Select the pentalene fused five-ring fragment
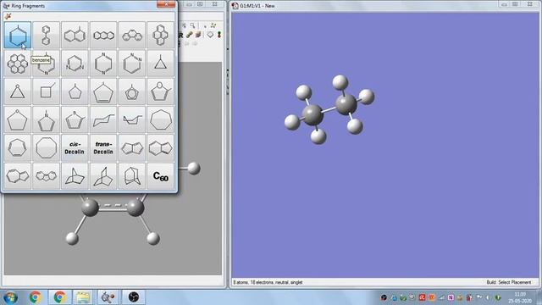542x305 pixels. [132, 148]
